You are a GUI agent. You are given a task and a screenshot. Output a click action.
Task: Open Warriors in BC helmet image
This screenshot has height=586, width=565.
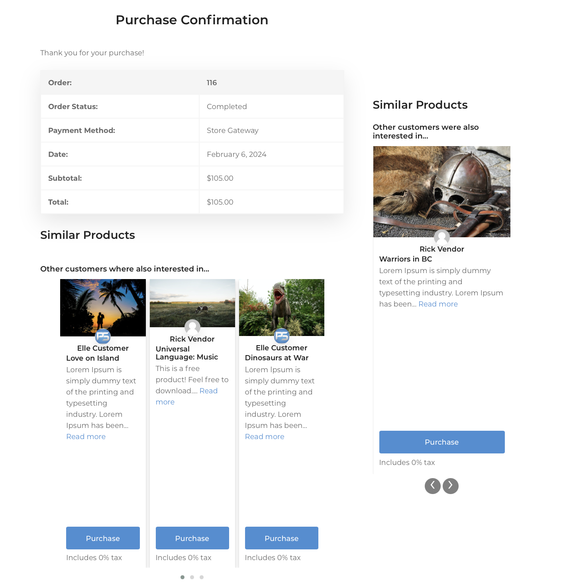click(442, 191)
